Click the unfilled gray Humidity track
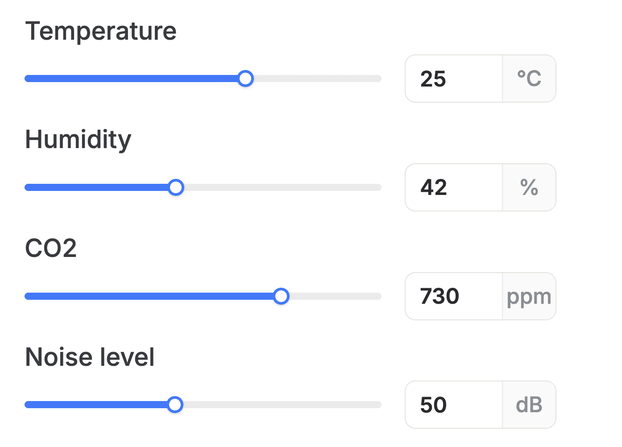Viewport: 622px width, 447px height. (283, 187)
